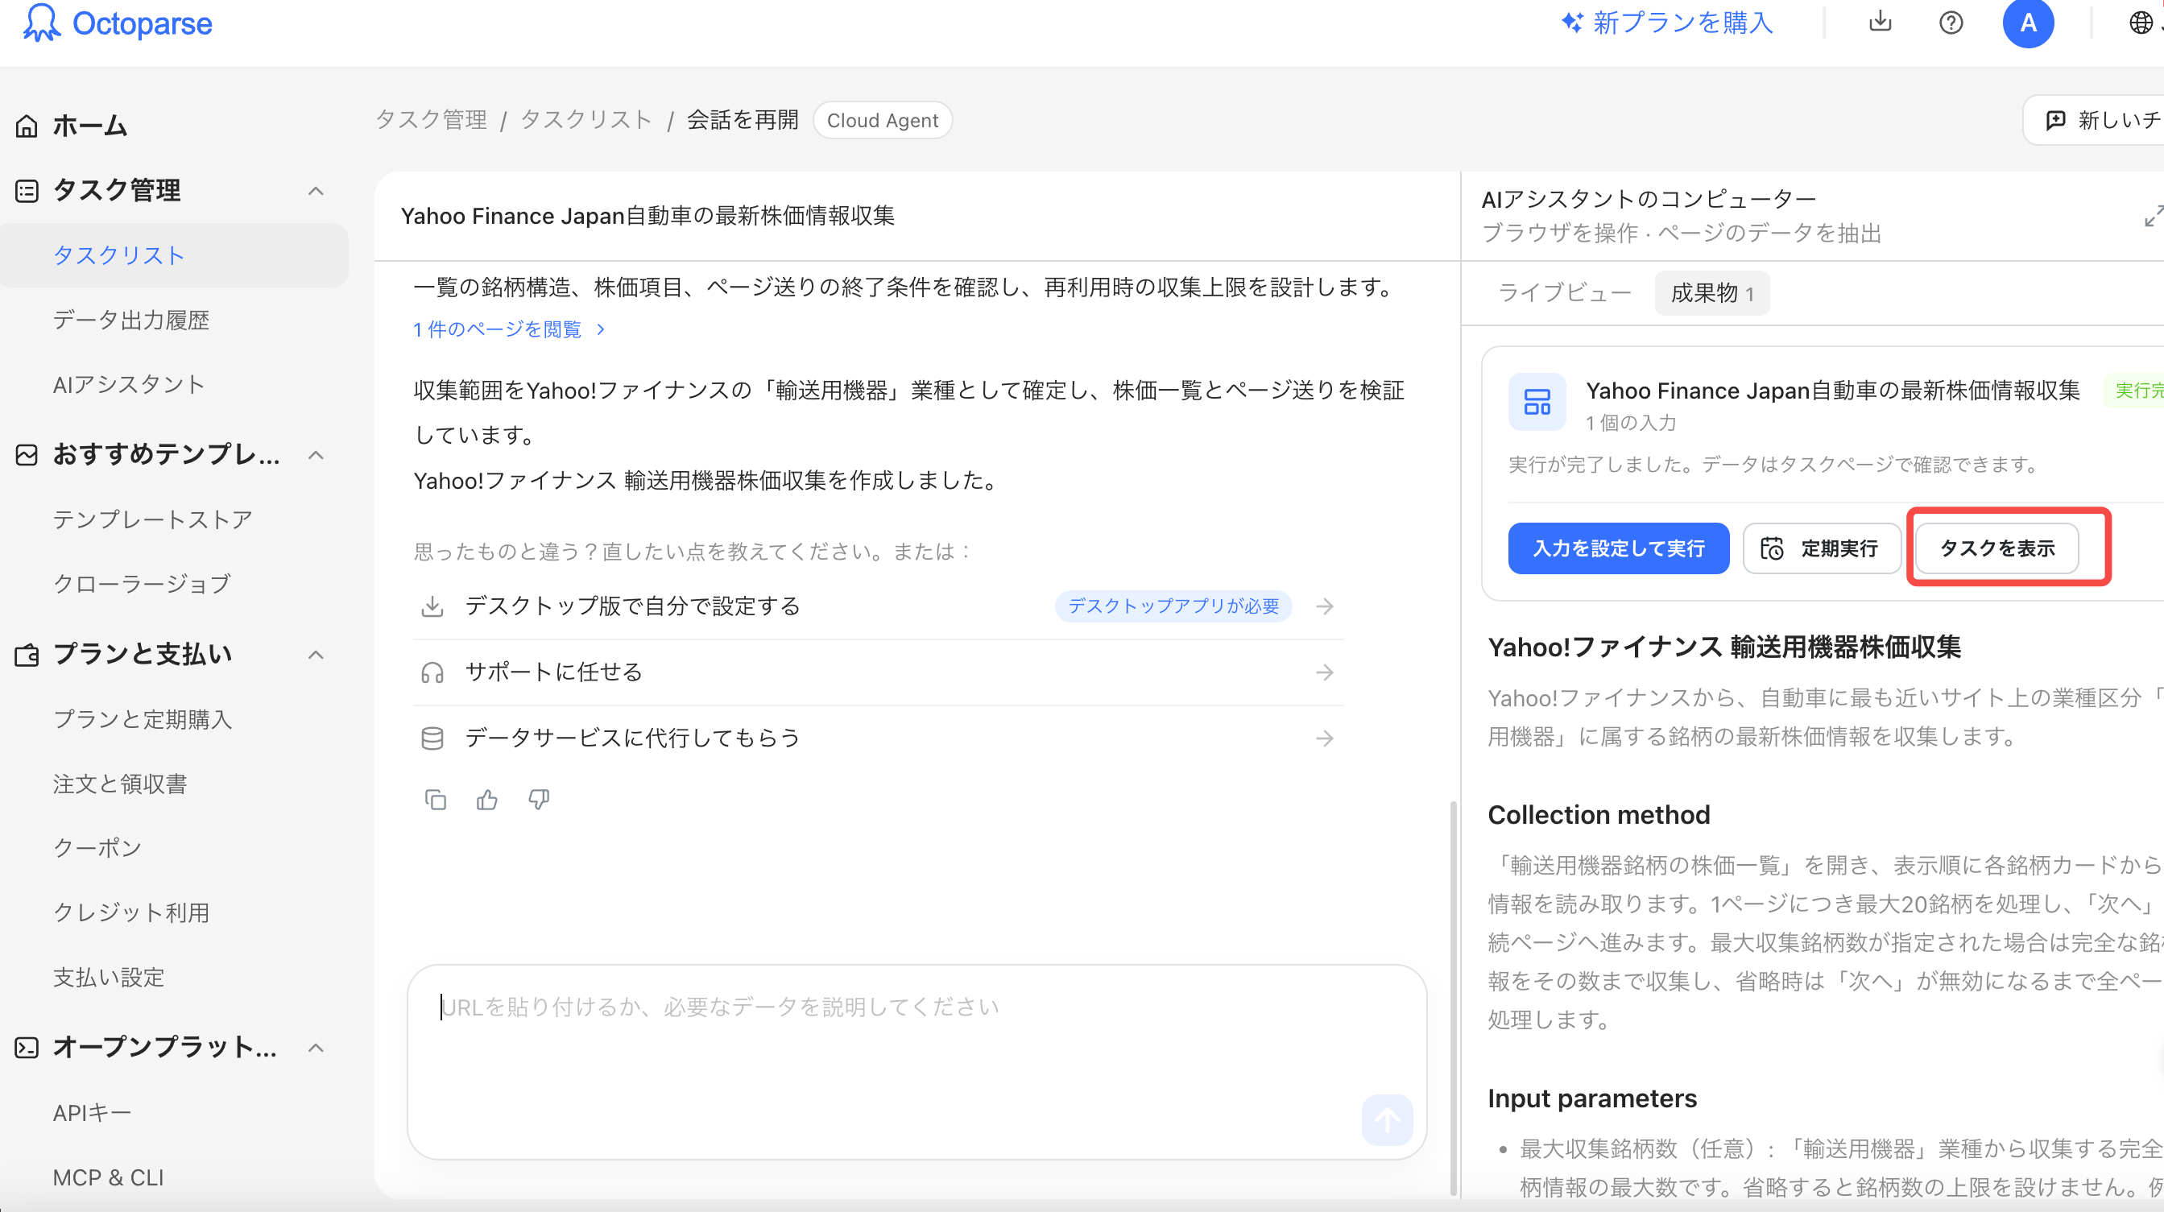Image resolution: width=2164 pixels, height=1212 pixels.
Task: Switch to 成果物 tab
Action: (x=1711, y=293)
